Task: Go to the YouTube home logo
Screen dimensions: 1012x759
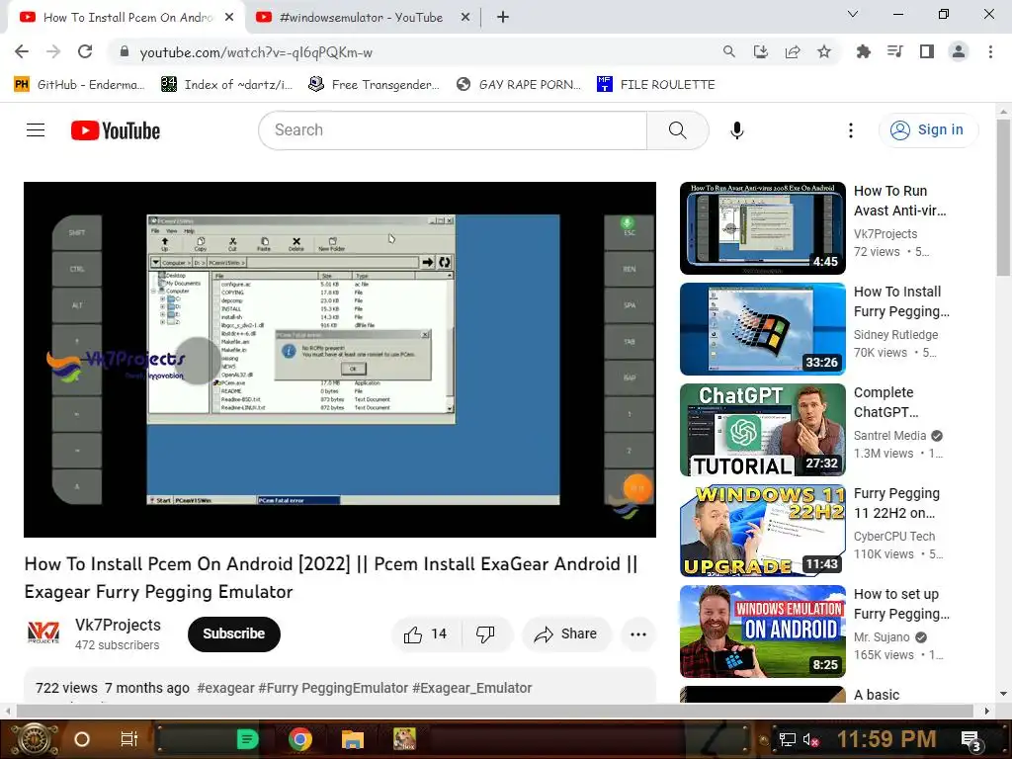Action: click(116, 130)
